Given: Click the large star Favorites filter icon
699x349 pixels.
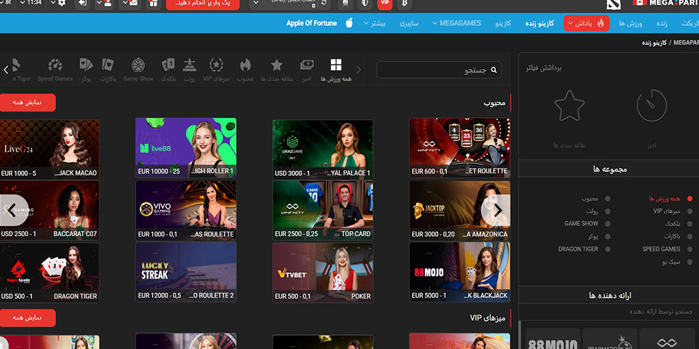Looking at the screenshot, I should [569, 105].
